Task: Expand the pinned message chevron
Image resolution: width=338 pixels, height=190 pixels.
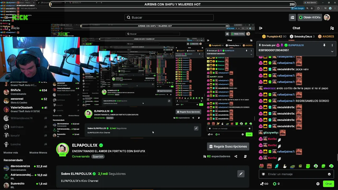Action: pyautogui.click(x=332, y=51)
